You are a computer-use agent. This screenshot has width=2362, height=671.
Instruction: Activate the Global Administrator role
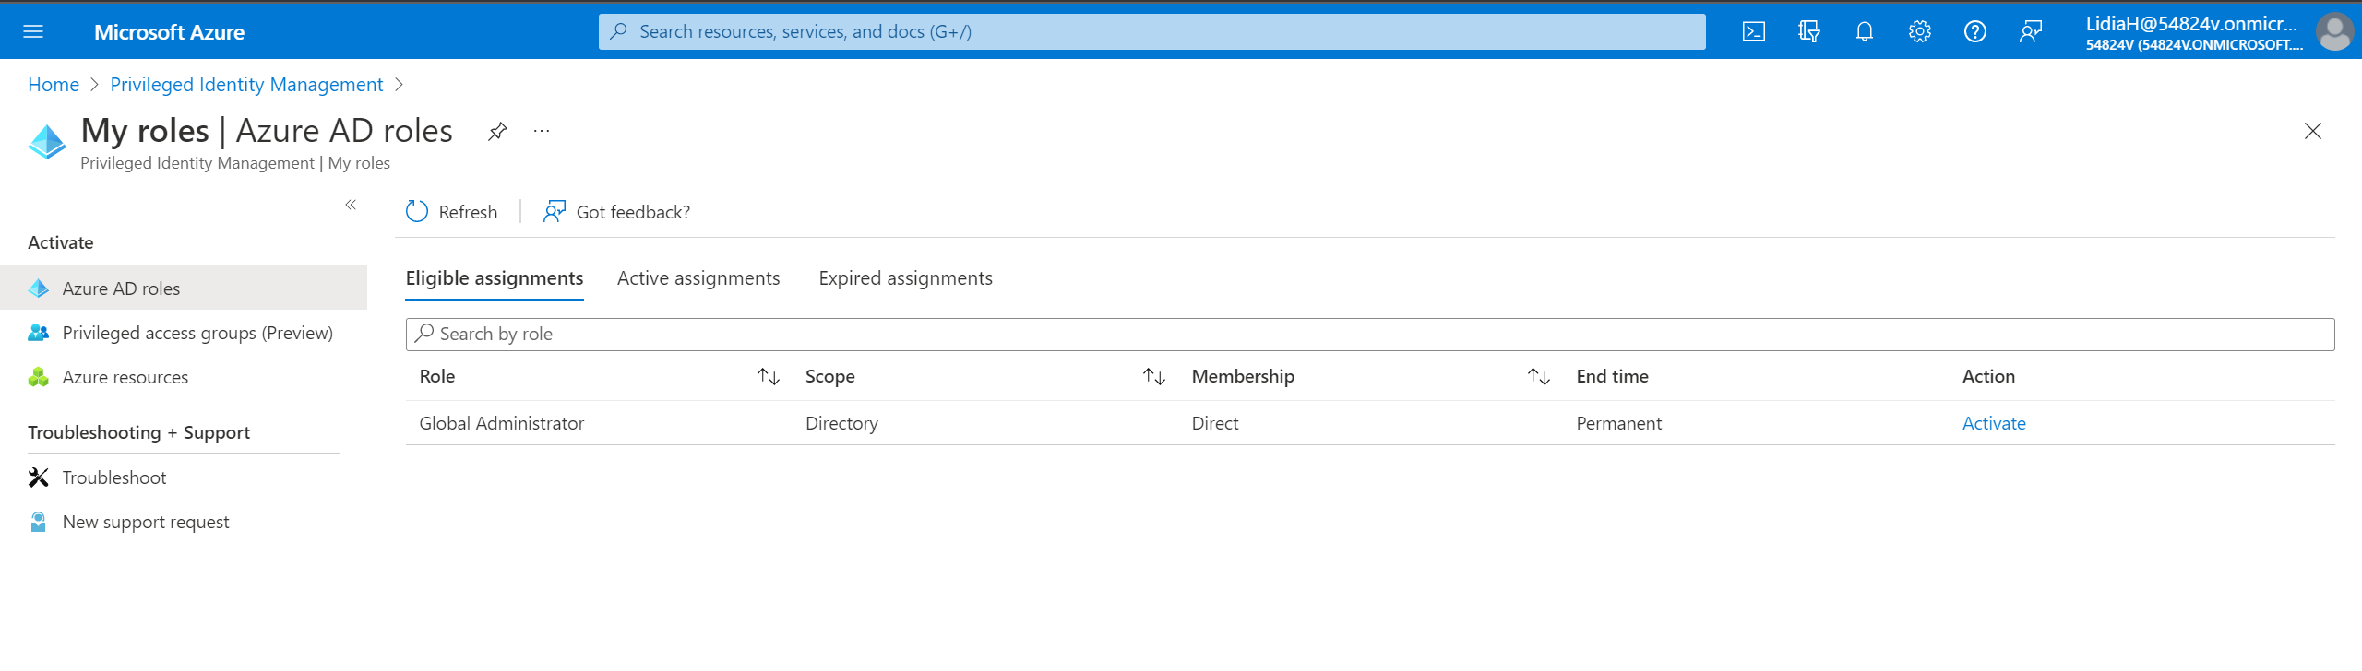click(x=1993, y=423)
